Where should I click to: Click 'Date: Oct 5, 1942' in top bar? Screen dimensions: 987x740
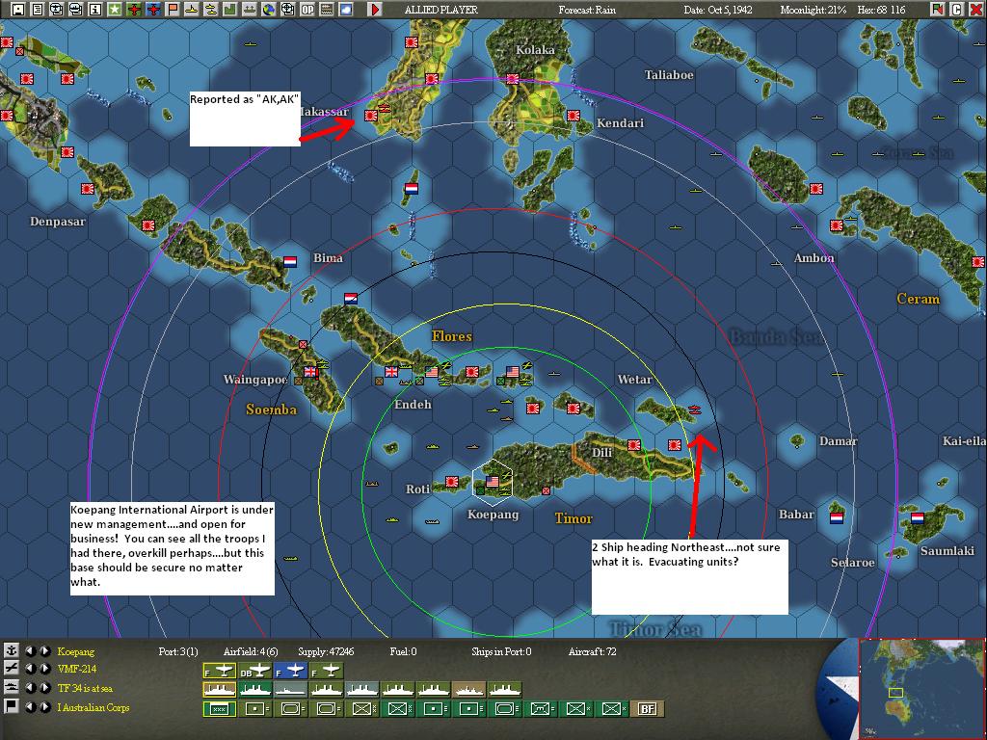(x=718, y=10)
